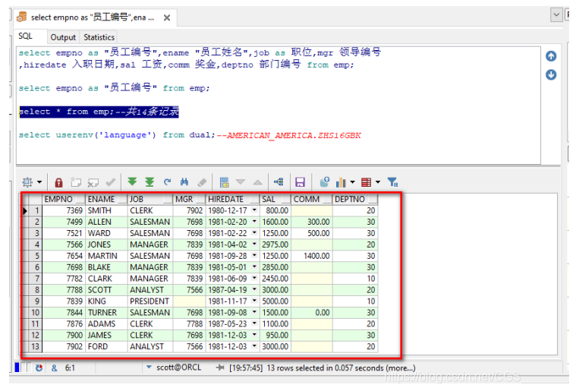576x391 pixels.
Task: Click the blue execution status indicator
Action: [17, 367]
